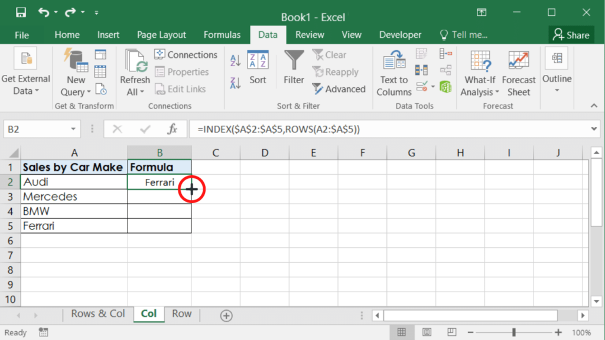Toggle the Filter funnel button

pos(294,67)
